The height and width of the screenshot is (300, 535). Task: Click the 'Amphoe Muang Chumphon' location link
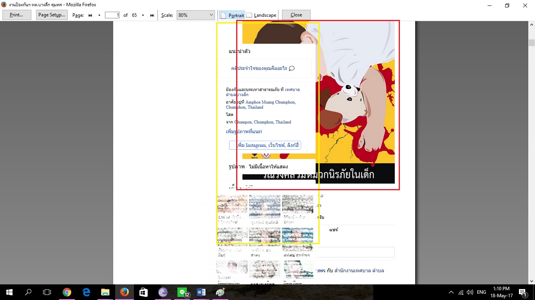[x=271, y=102]
